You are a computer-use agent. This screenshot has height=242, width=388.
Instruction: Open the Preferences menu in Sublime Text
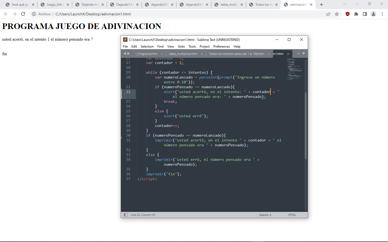tap(221, 47)
